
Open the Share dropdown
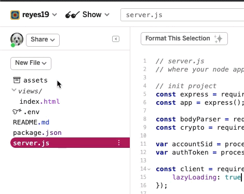pyautogui.click(x=43, y=40)
